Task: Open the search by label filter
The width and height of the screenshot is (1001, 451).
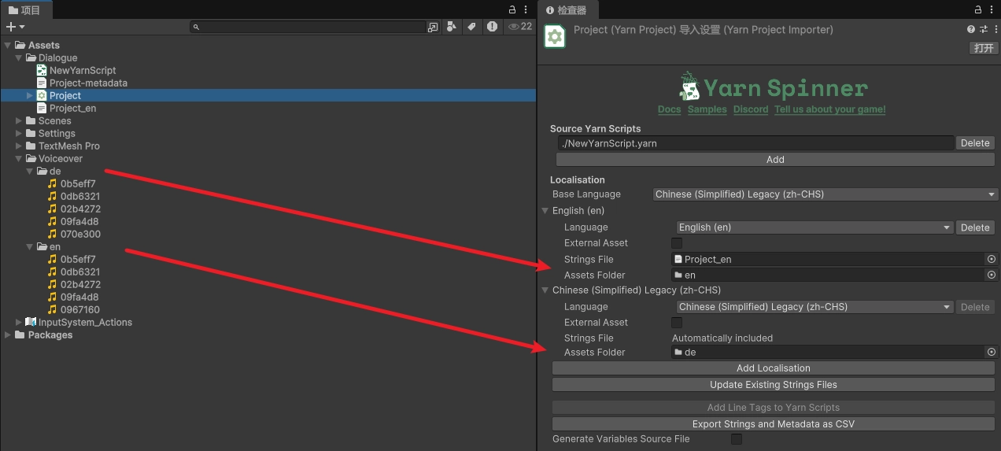Action: click(471, 27)
